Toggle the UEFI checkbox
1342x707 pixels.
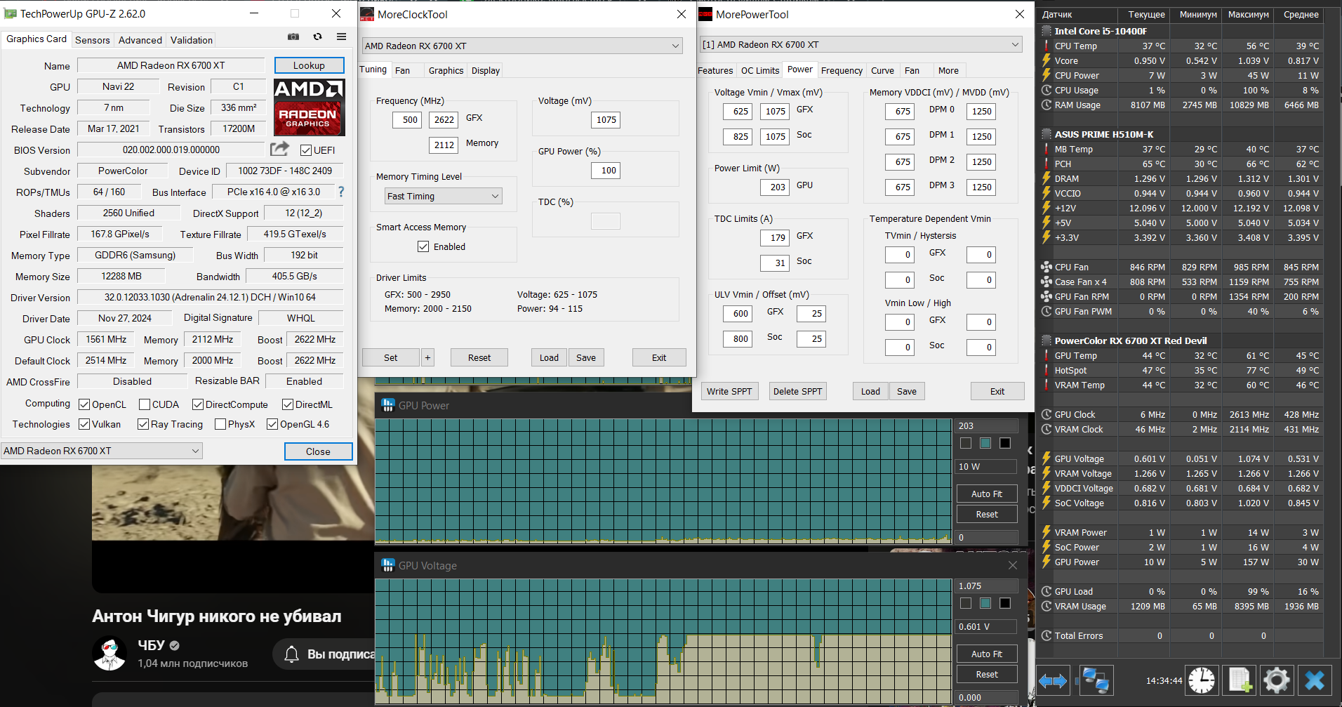[306, 150]
